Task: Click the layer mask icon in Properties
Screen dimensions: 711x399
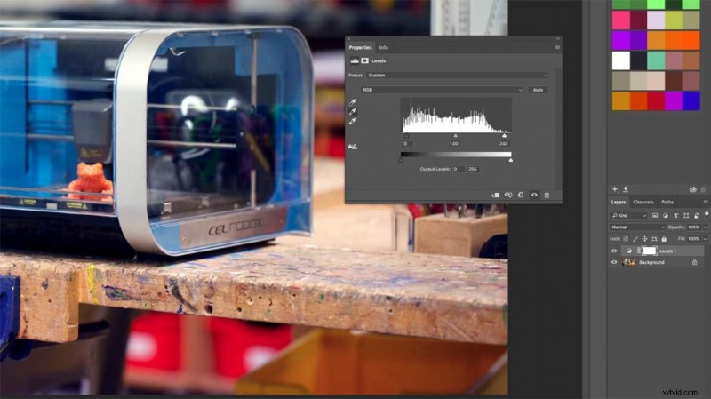Action: (x=364, y=60)
